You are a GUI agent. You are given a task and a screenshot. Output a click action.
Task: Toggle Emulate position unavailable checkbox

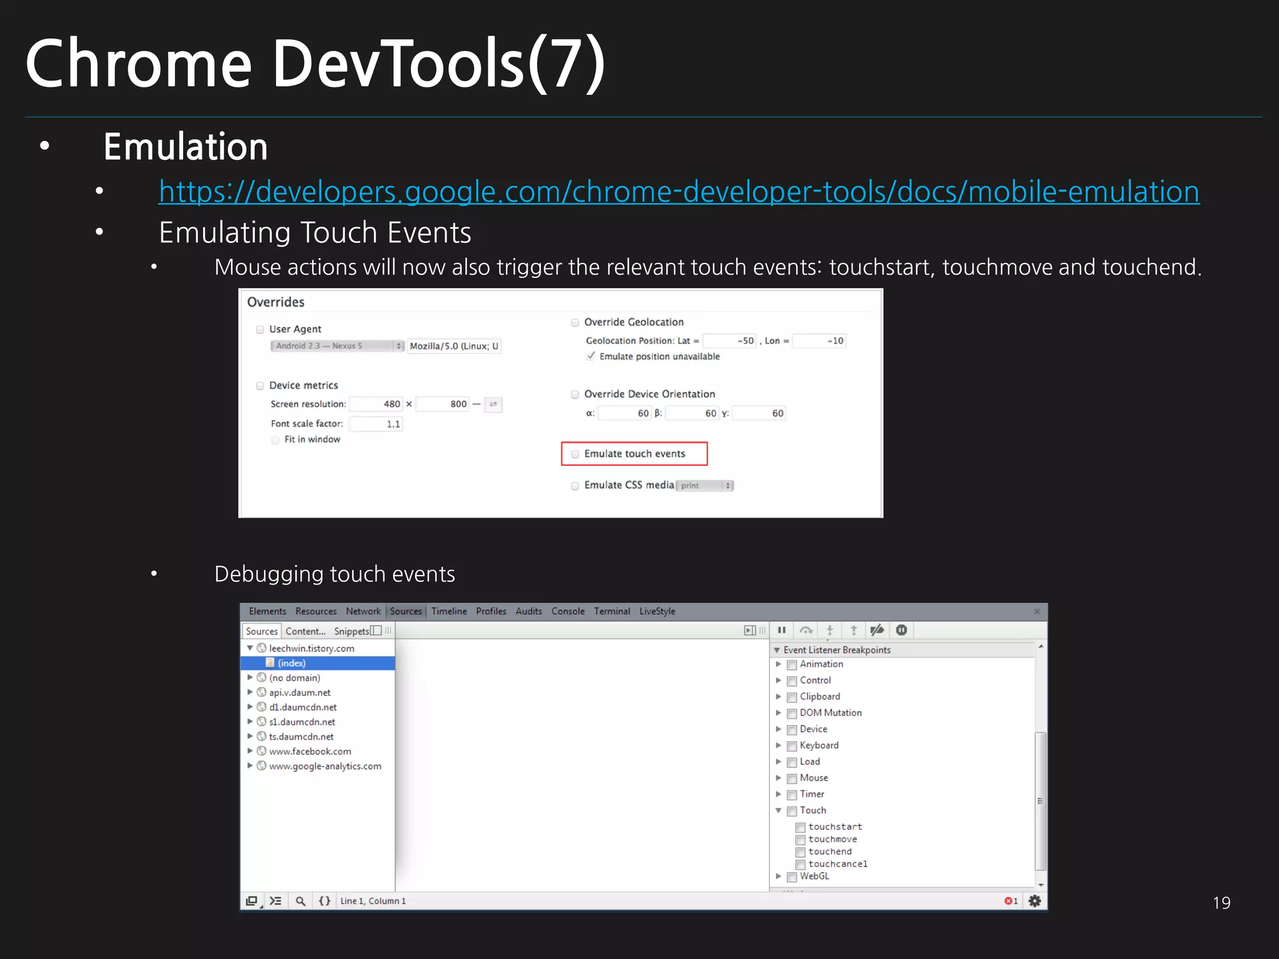[x=591, y=356]
